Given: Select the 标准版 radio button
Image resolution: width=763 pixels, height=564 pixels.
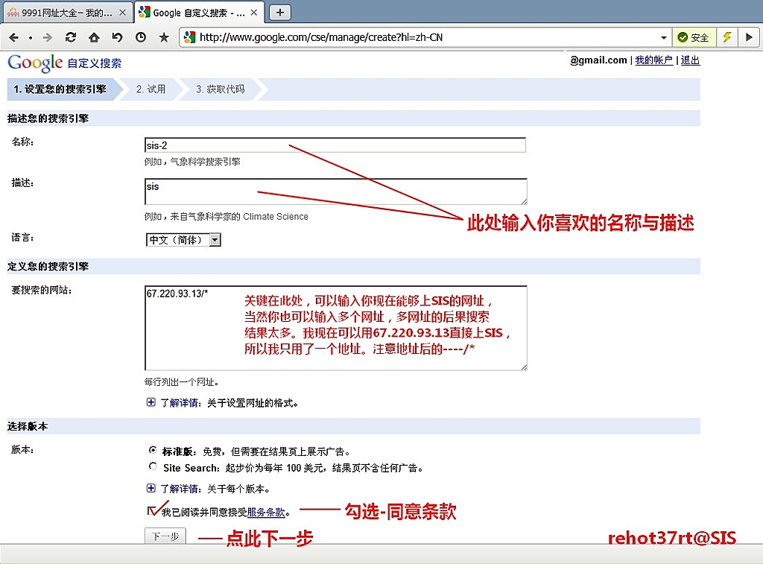Looking at the screenshot, I should 153,450.
